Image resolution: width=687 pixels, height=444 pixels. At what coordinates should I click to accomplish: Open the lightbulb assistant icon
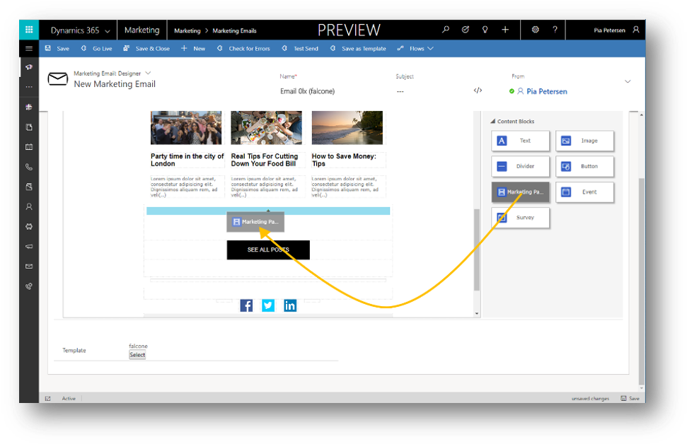[485, 30]
